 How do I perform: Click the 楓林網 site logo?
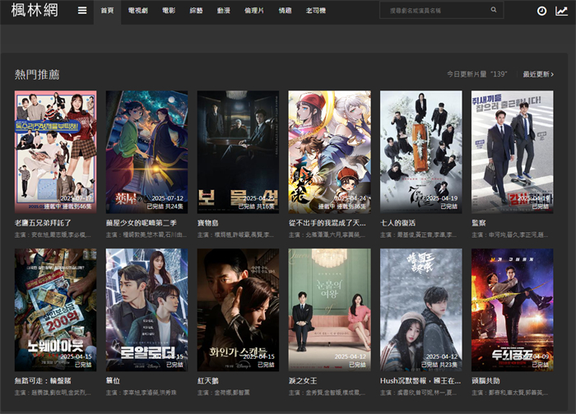tap(35, 10)
